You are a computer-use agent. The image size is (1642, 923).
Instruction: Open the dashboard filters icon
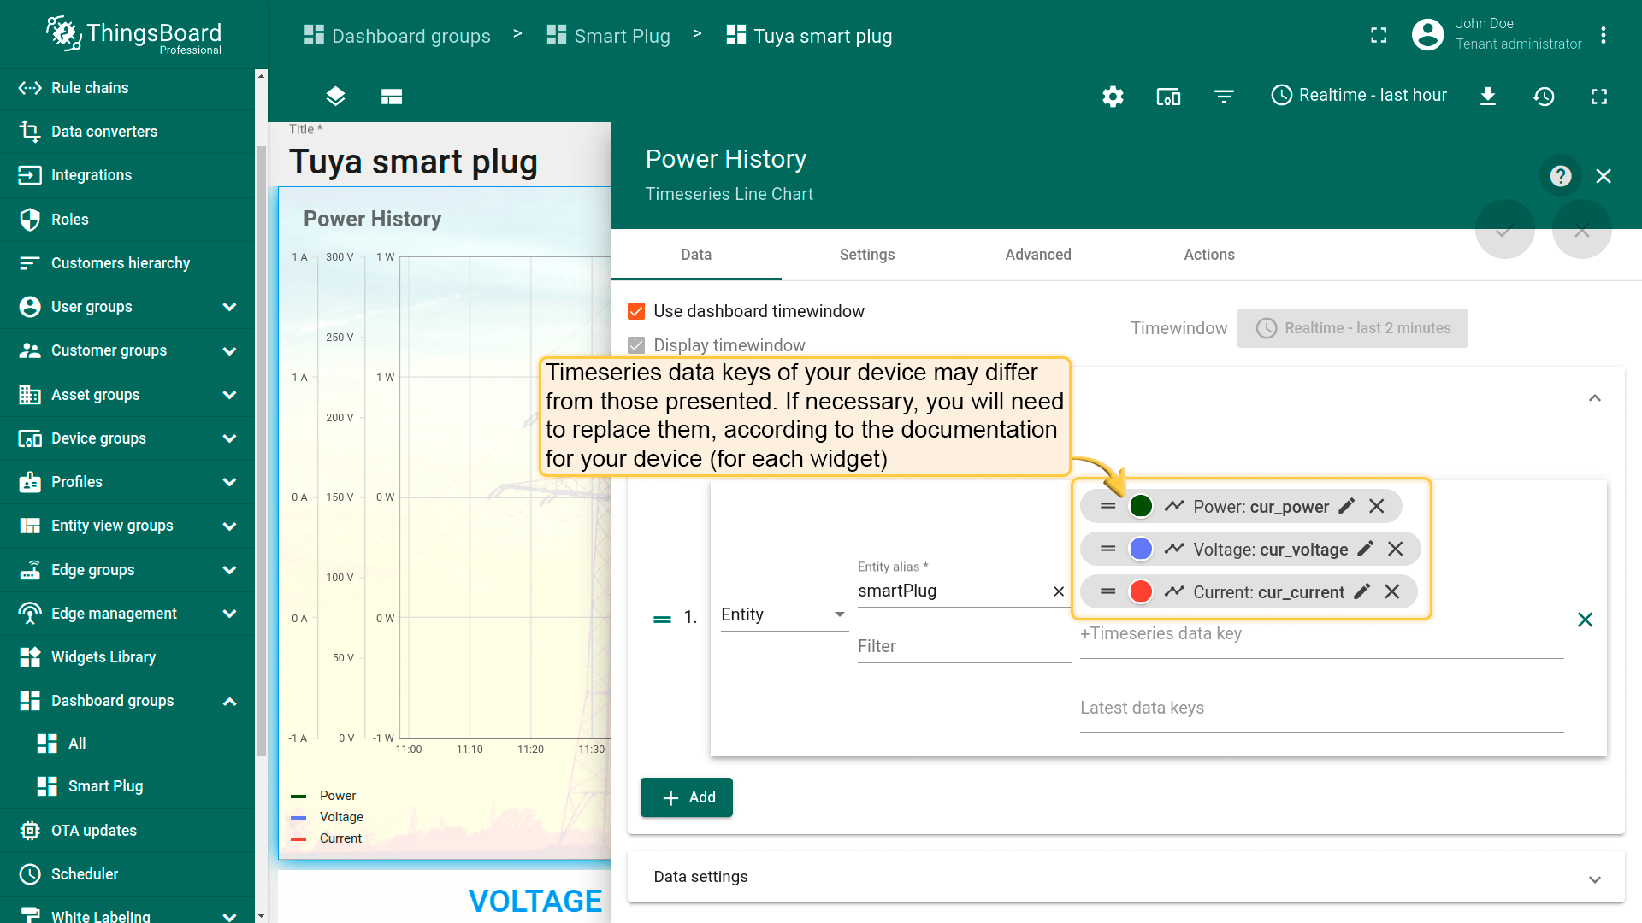pos(1224,97)
